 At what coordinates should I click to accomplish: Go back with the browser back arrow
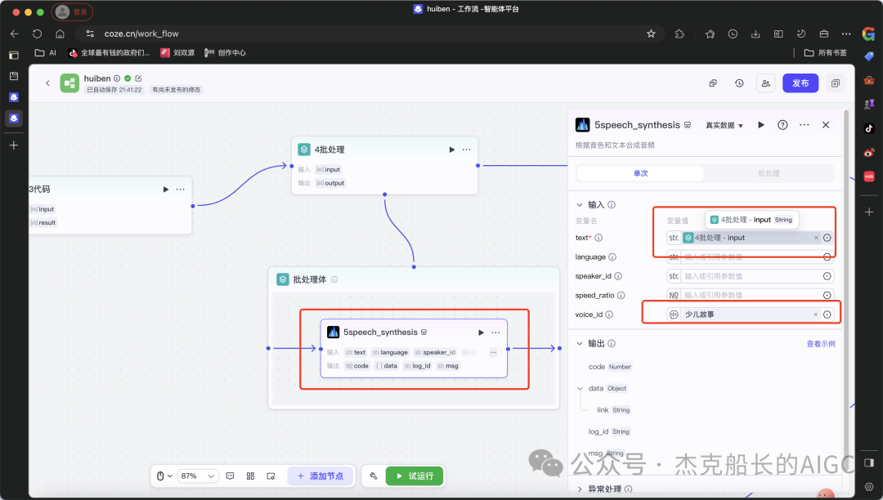pos(15,33)
